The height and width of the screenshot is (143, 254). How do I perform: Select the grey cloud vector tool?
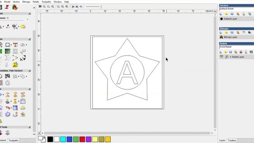(x=23, y=45)
